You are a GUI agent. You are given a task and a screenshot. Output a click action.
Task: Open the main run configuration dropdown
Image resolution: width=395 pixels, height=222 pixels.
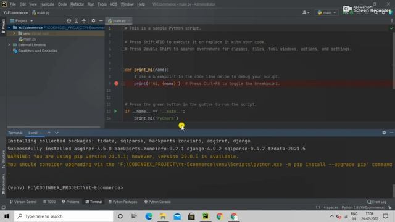[327, 12]
